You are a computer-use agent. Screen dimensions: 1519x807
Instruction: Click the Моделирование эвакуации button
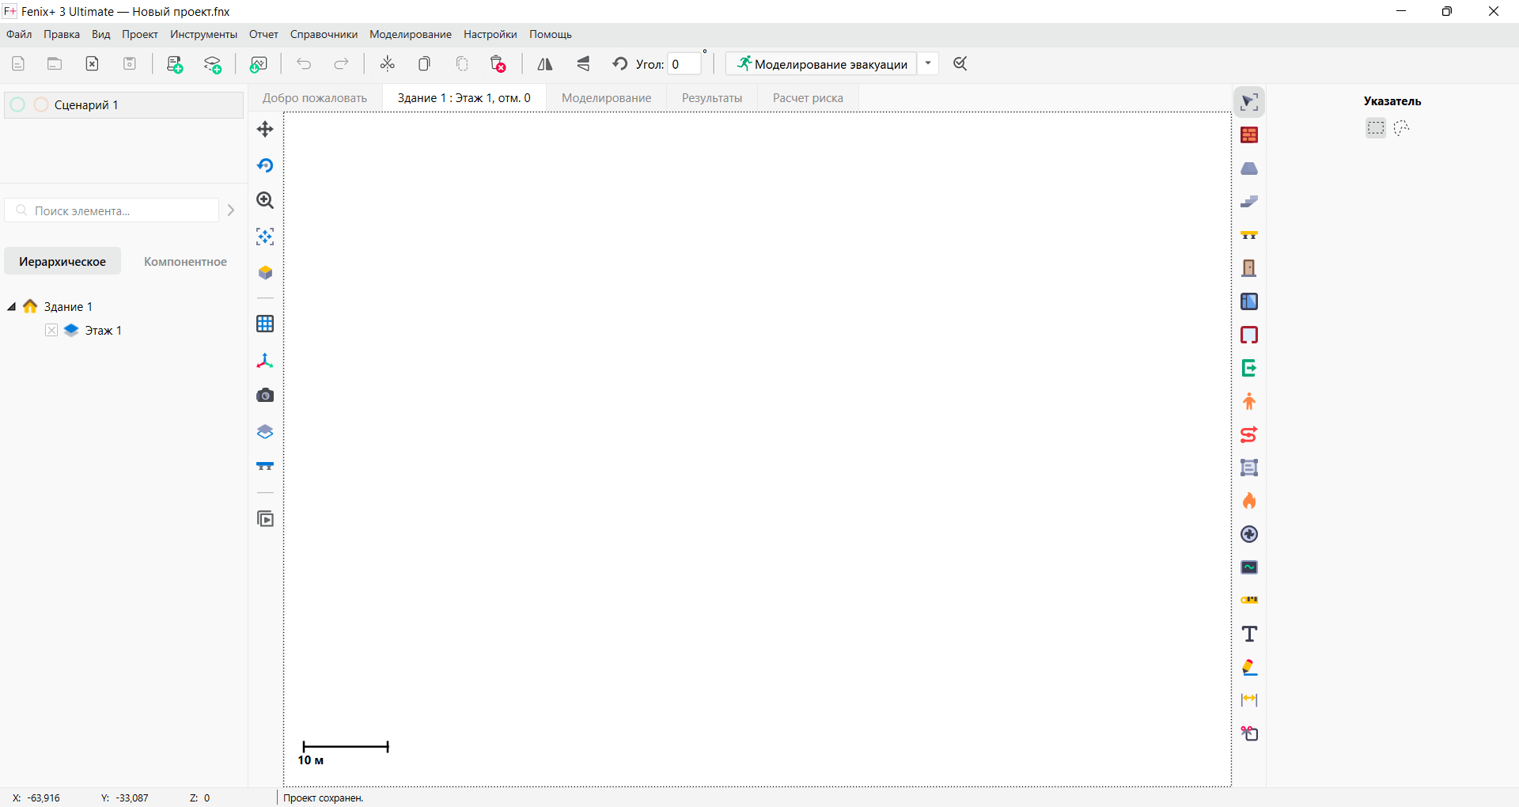pos(822,64)
